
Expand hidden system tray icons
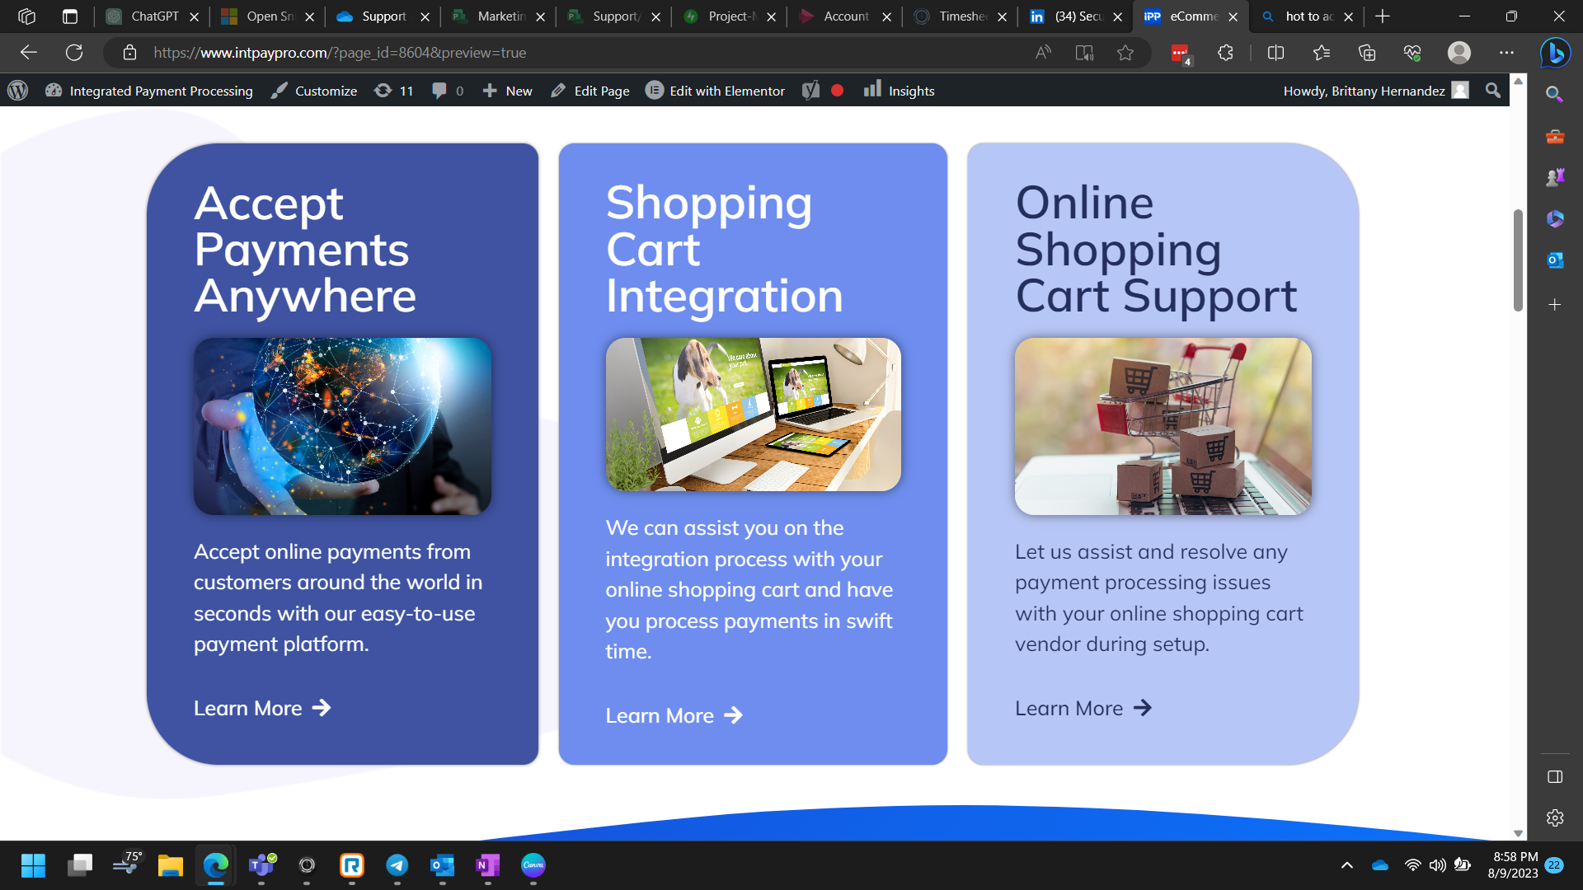click(1347, 866)
